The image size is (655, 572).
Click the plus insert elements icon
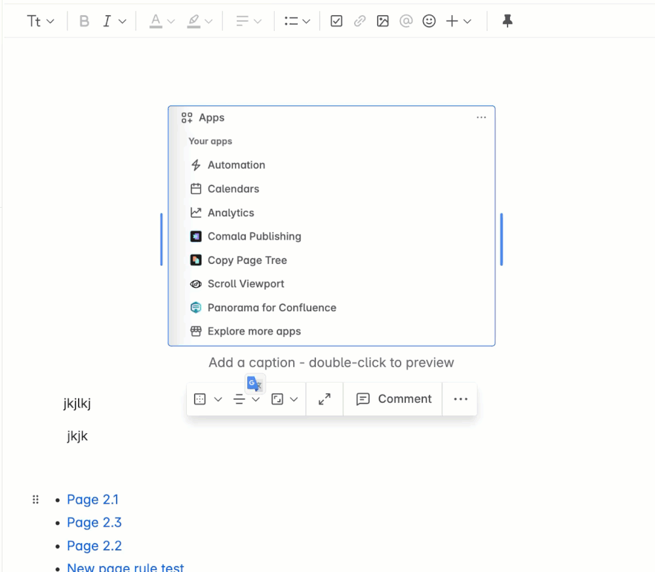click(452, 21)
